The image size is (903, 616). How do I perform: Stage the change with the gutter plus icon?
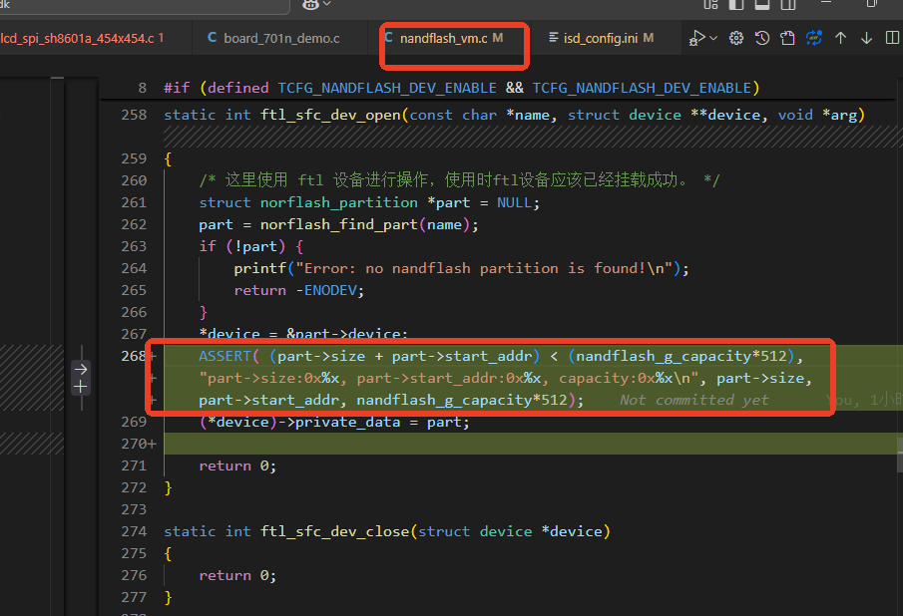coord(81,387)
